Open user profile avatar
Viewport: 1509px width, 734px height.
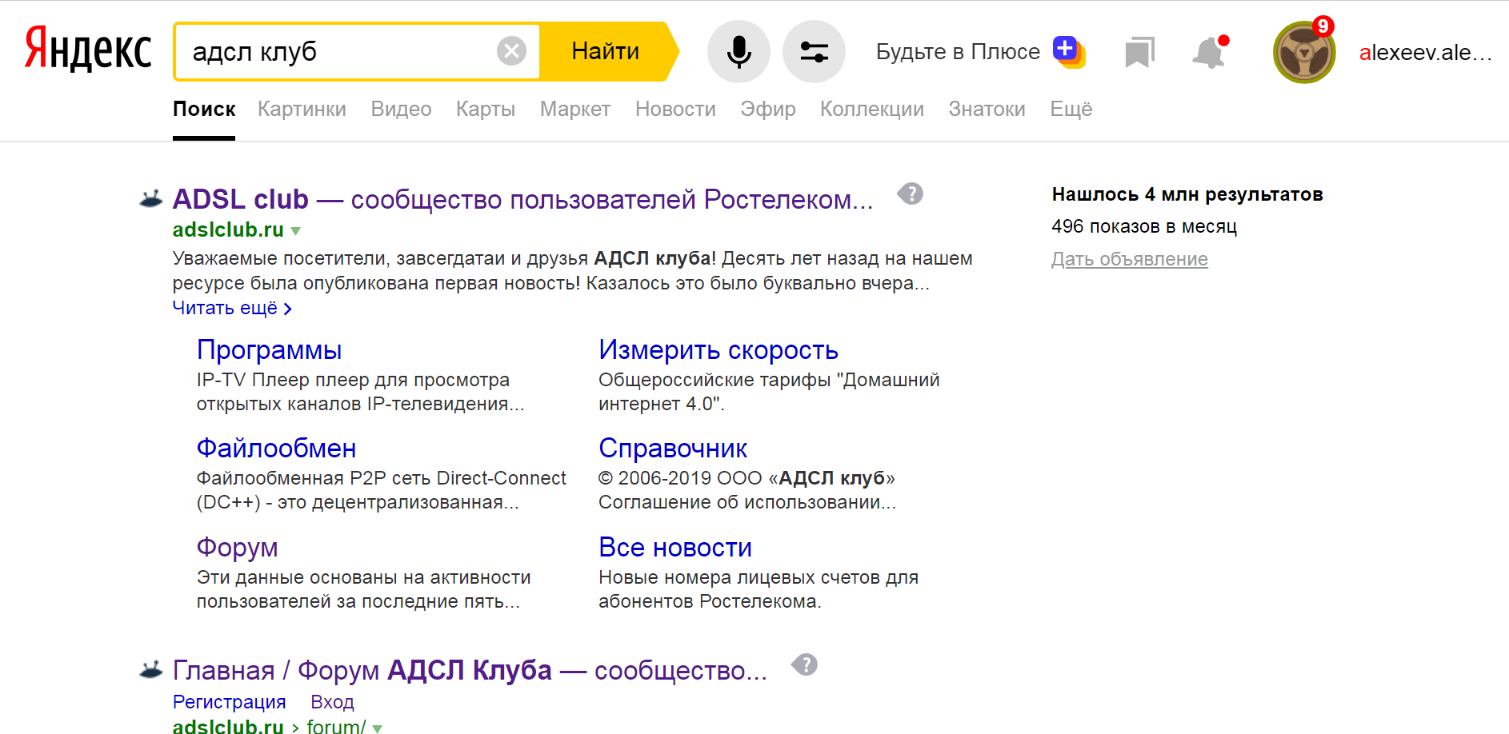coord(1303,53)
